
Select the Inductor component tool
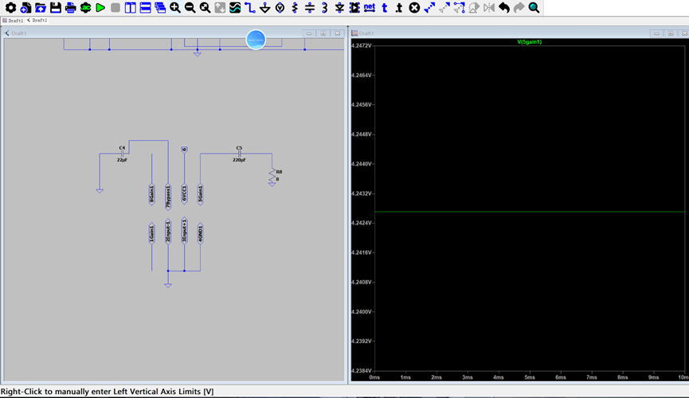pyautogui.click(x=325, y=7)
